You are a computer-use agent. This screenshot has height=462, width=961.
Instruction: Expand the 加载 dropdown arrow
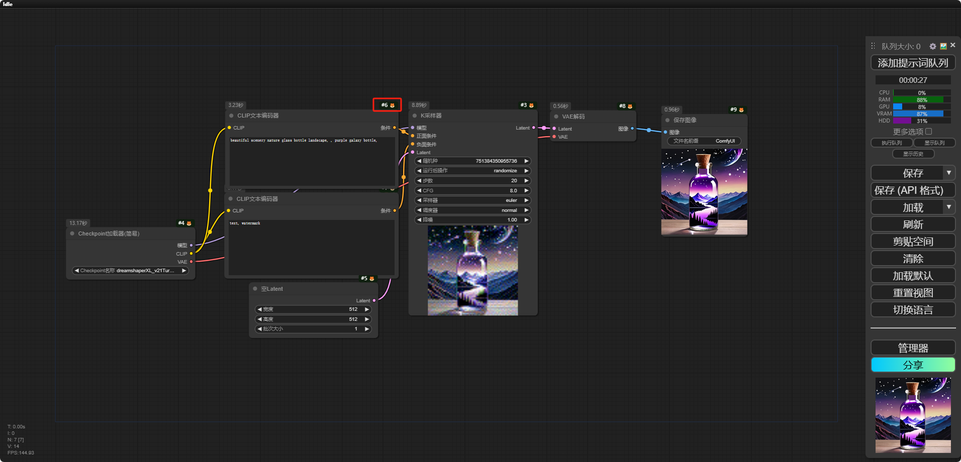pyautogui.click(x=948, y=207)
